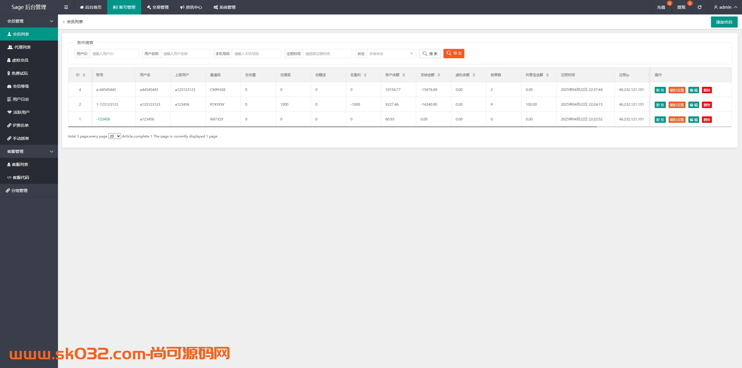Click the 用户ID input field

click(114, 54)
